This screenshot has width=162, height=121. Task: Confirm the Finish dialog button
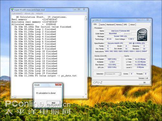point(53,103)
